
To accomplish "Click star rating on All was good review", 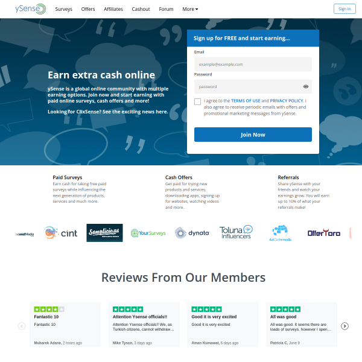I will tap(285, 309).
